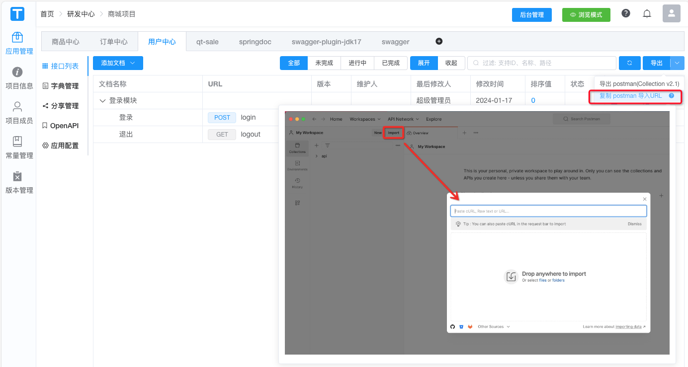The image size is (688, 367).
Task: Open 字典管理 in the side menu
Action: pyautogui.click(x=61, y=86)
